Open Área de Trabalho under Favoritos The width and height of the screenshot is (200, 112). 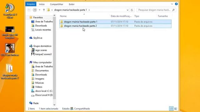(44, 21)
